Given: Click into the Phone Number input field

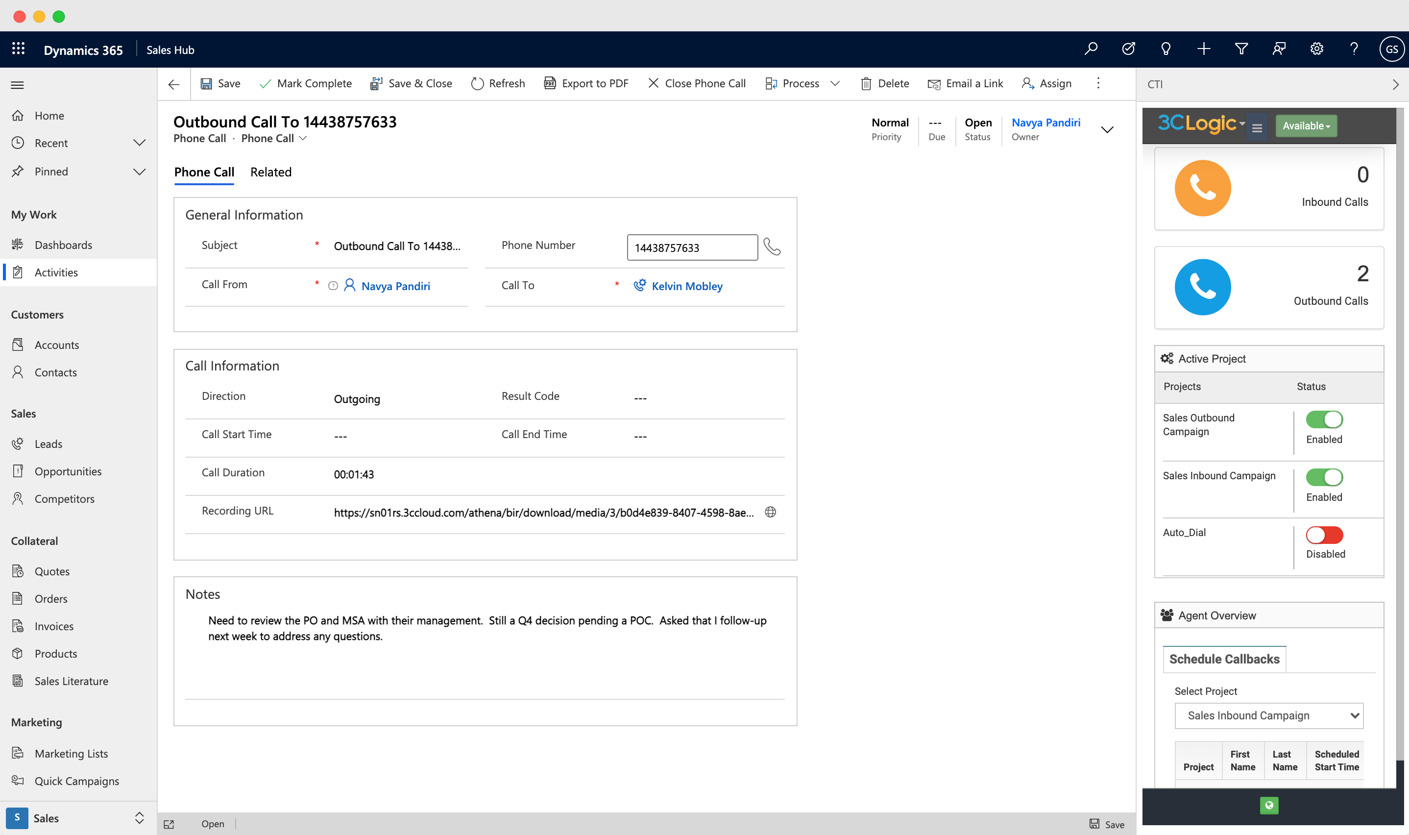Looking at the screenshot, I should [691, 247].
